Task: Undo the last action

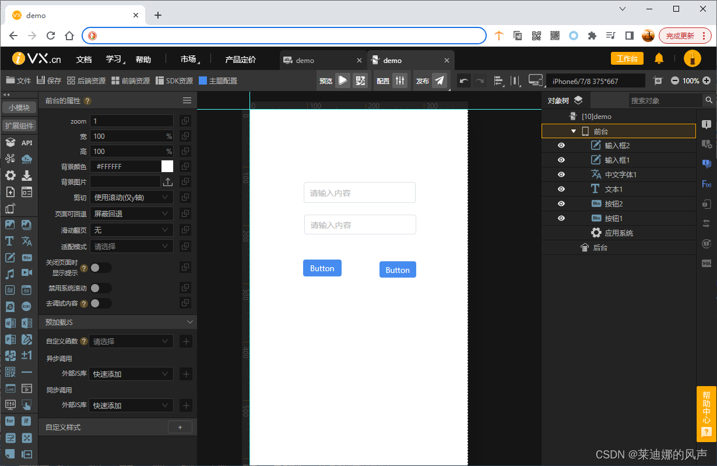Action: tap(463, 80)
